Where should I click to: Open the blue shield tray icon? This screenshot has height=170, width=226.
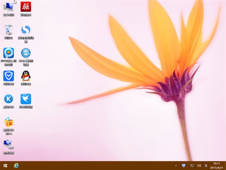click(184, 166)
